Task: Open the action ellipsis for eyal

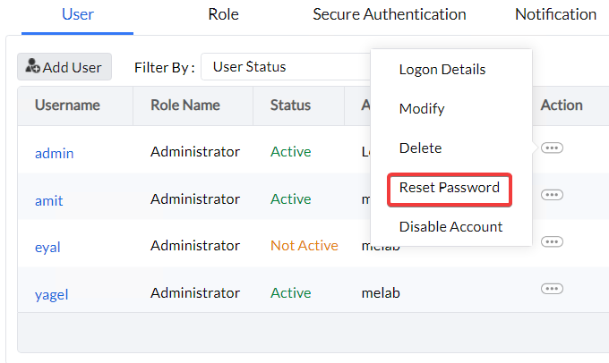Action: pos(553,241)
